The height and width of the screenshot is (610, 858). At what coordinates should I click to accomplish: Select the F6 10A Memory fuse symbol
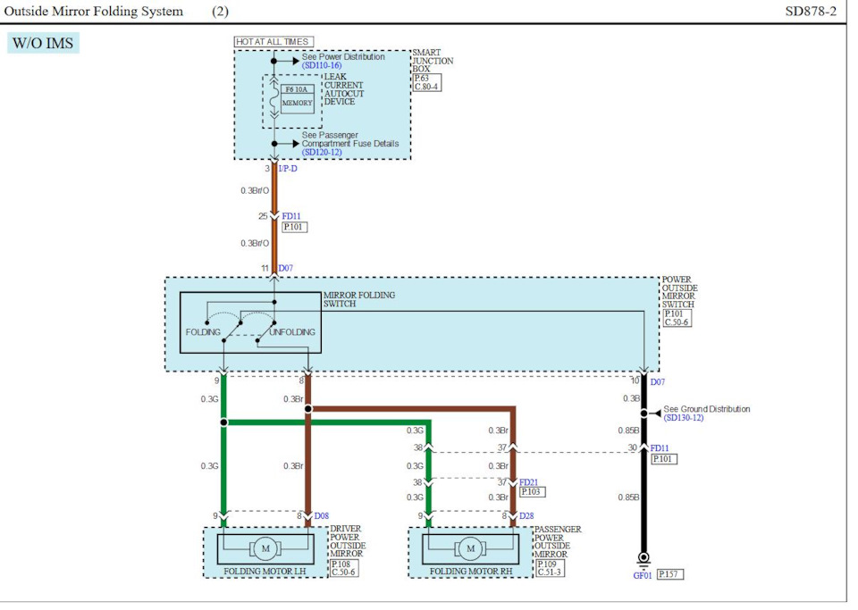click(297, 96)
